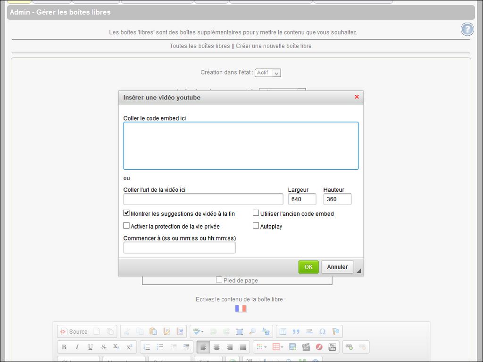The height and width of the screenshot is (362, 483).
Task: Open the help question mark icon
Action: 467,29
